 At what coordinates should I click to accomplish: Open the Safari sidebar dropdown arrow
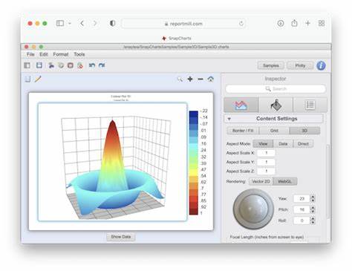coord(70,24)
